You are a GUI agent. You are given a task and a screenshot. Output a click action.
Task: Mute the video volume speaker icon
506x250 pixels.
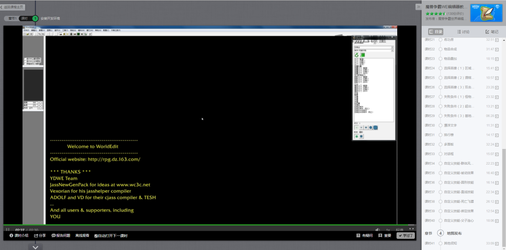378,230
